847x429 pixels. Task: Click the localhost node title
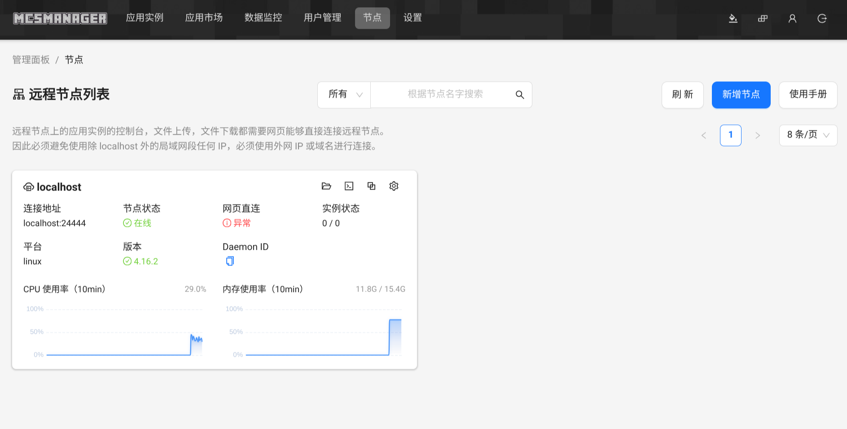click(x=59, y=187)
